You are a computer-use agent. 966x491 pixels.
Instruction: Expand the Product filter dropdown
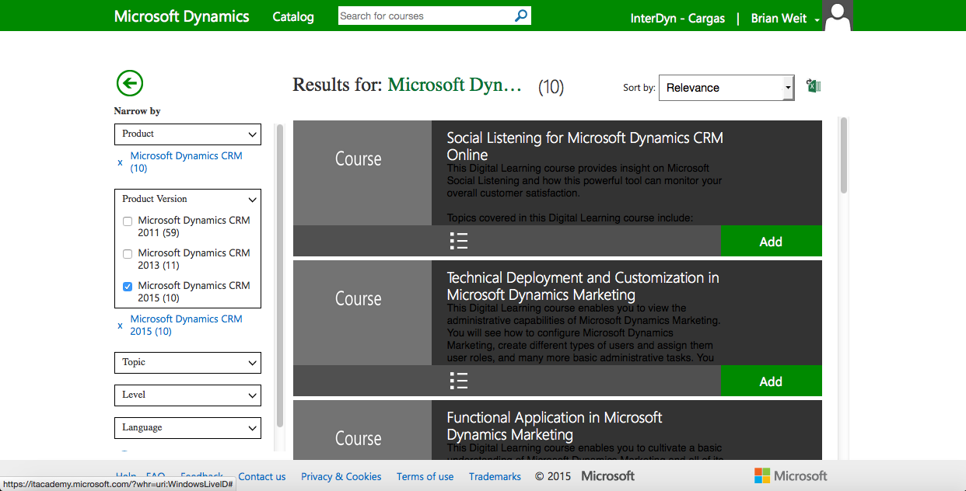click(187, 134)
